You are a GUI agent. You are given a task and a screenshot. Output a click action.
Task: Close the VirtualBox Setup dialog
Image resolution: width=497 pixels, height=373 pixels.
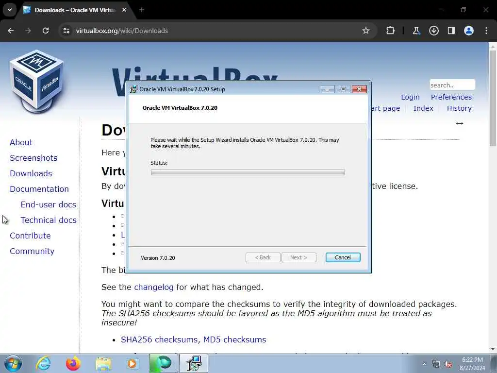point(359,89)
